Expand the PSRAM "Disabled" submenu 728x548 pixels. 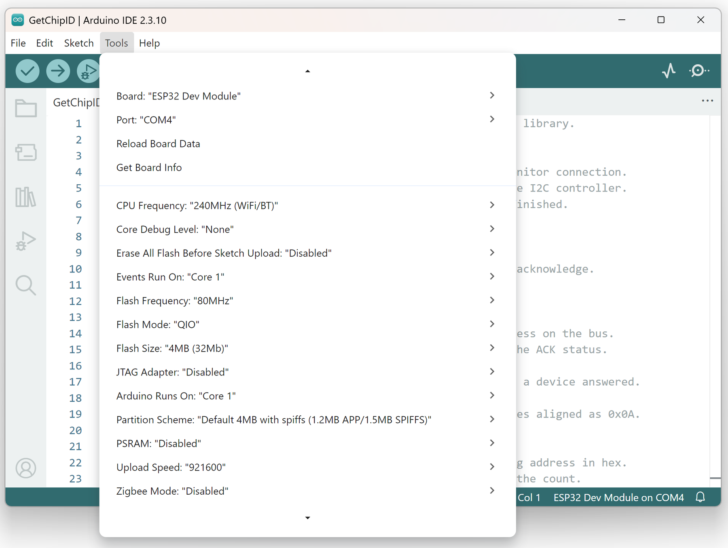pyautogui.click(x=307, y=444)
